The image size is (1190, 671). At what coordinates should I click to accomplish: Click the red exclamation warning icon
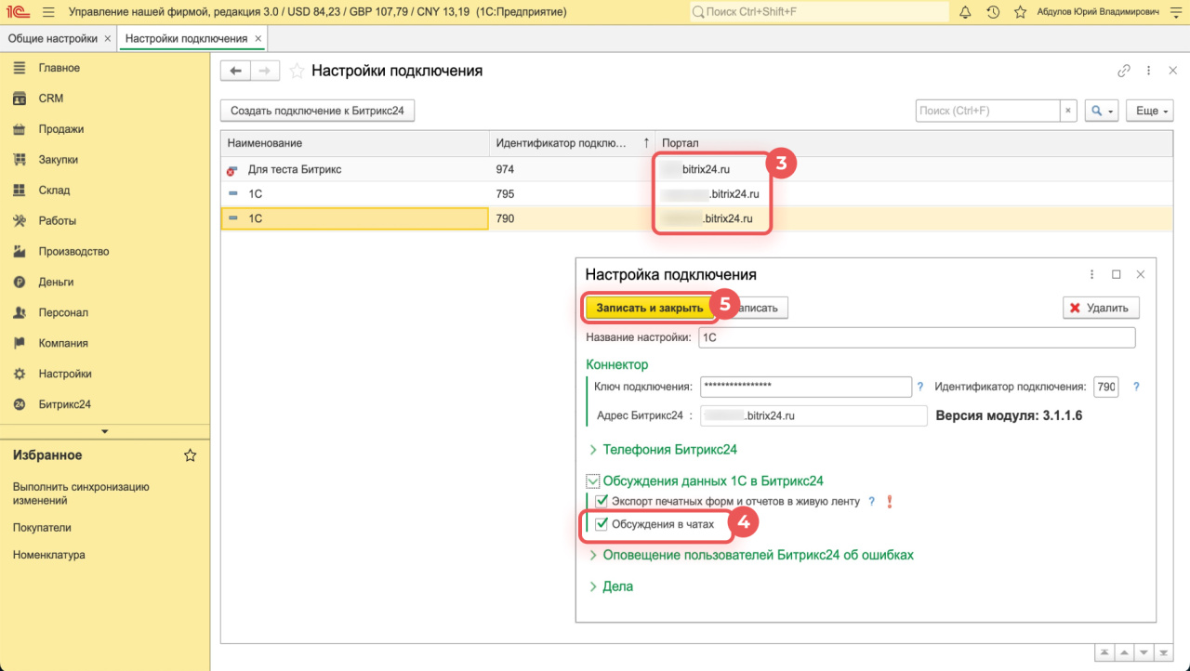tap(890, 502)
